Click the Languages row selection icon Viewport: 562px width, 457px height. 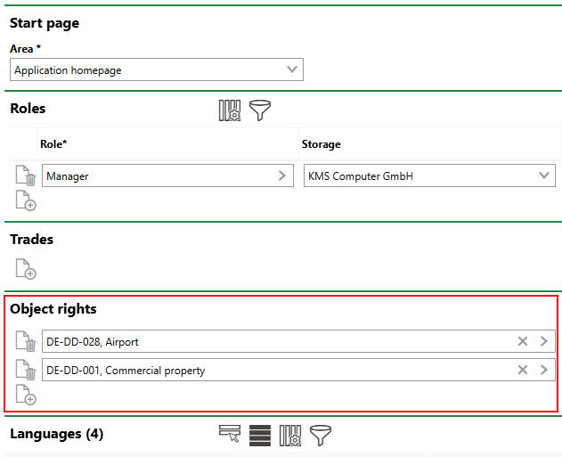pyautogui.click(x=230, y=435)
